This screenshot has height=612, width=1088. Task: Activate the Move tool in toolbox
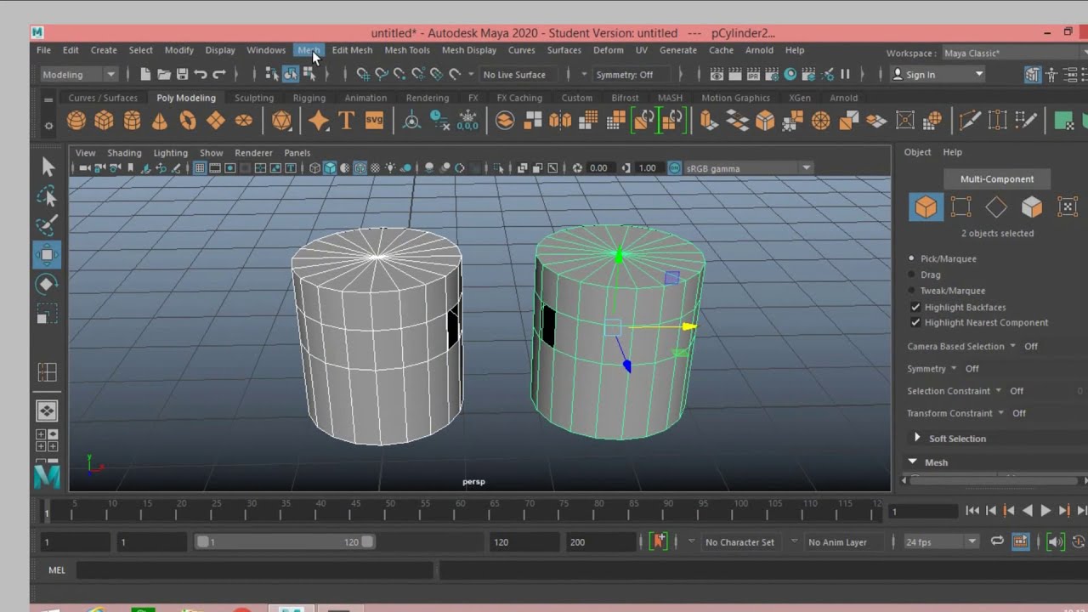[x=48, y=254]
